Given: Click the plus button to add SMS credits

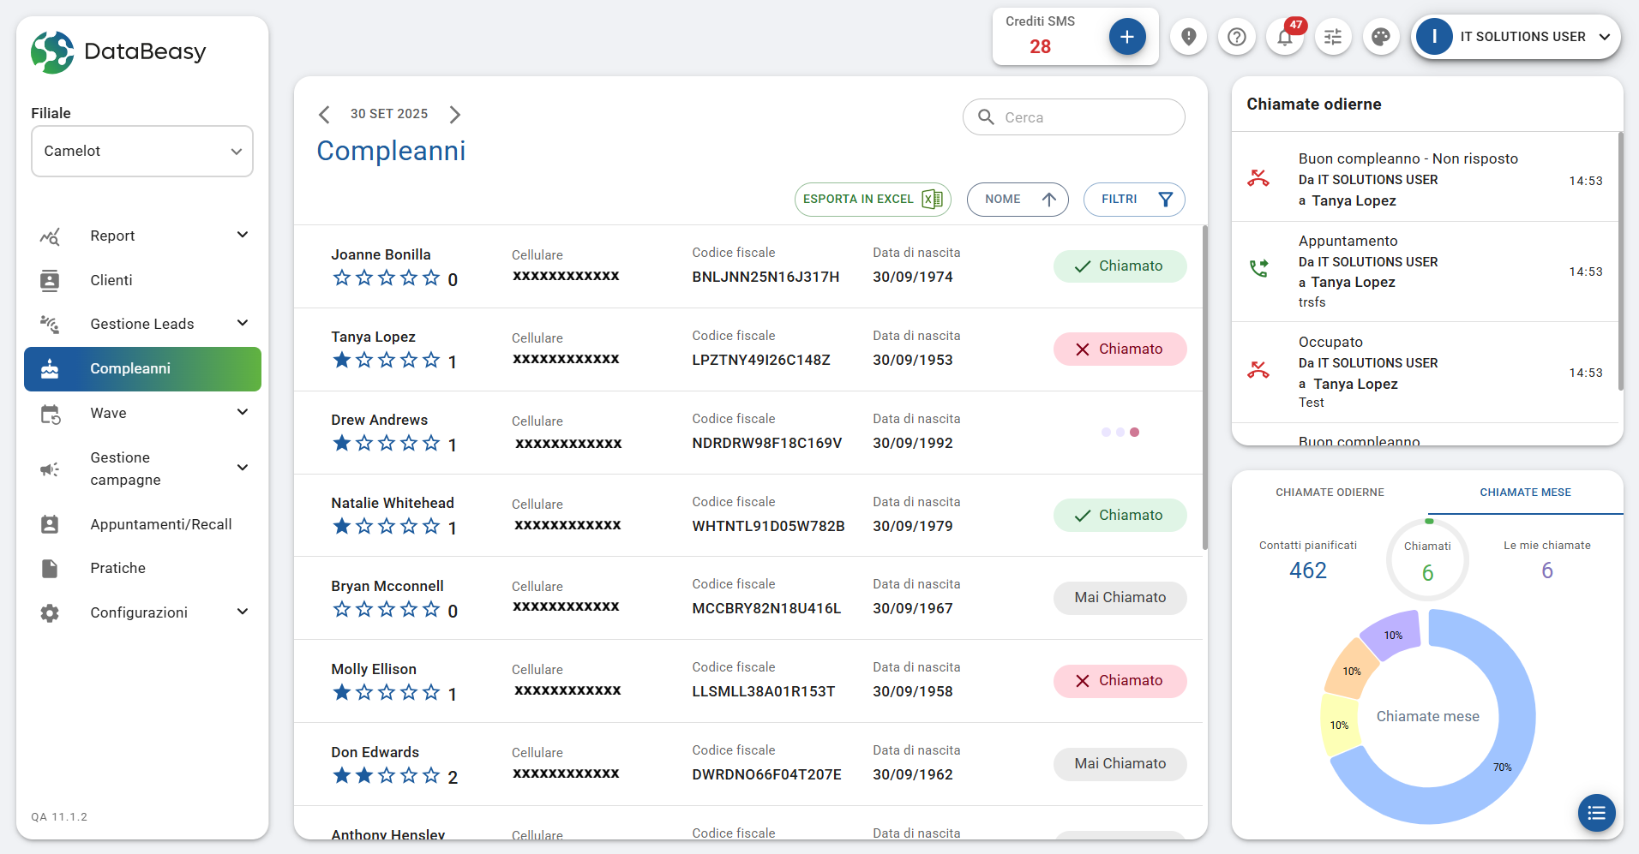Looking at the screenshot, I should [x=1126, y=37].
